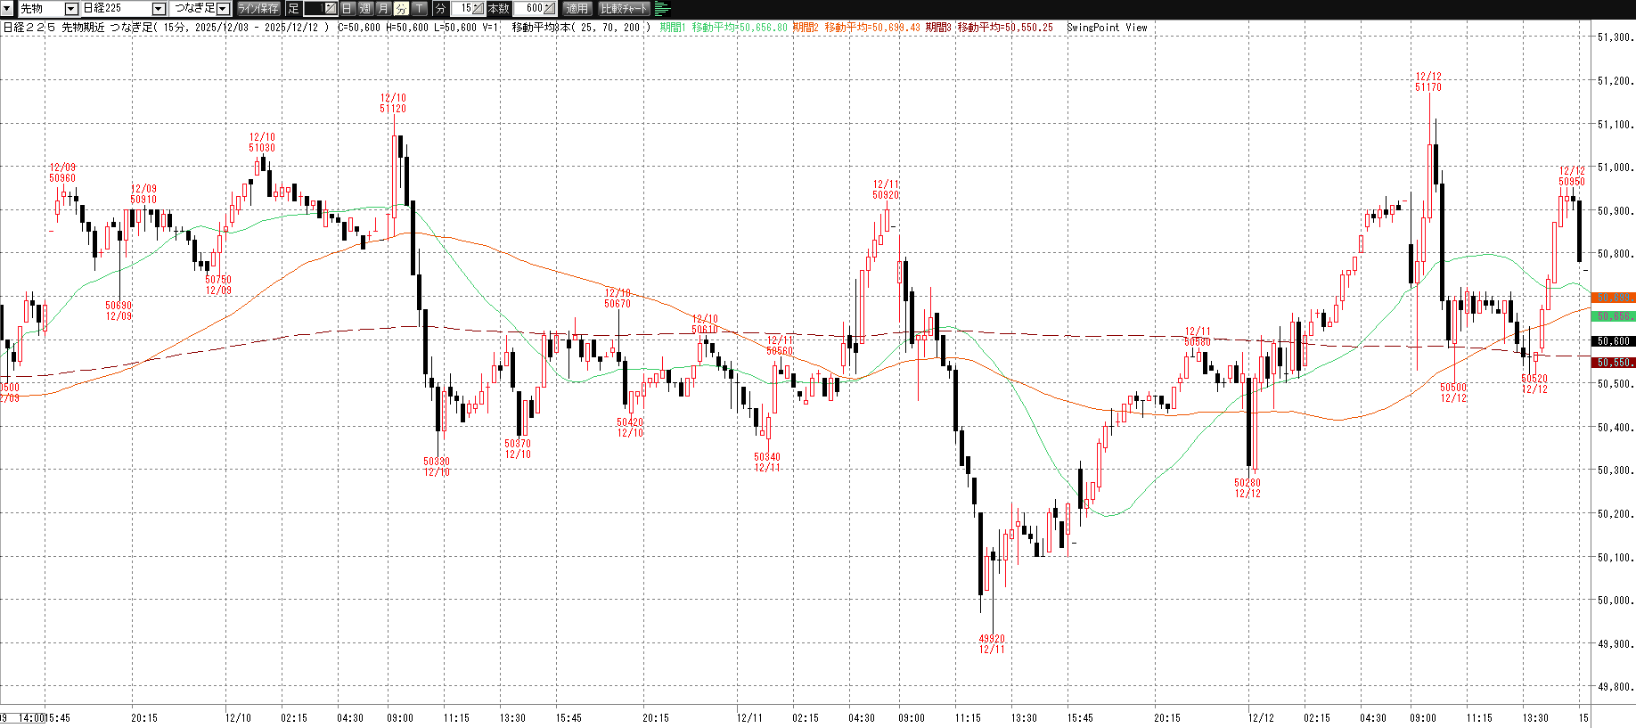Open the leftmost toolbar menu arrow
Screen dimensions: 1636x728
coord(7,9)
